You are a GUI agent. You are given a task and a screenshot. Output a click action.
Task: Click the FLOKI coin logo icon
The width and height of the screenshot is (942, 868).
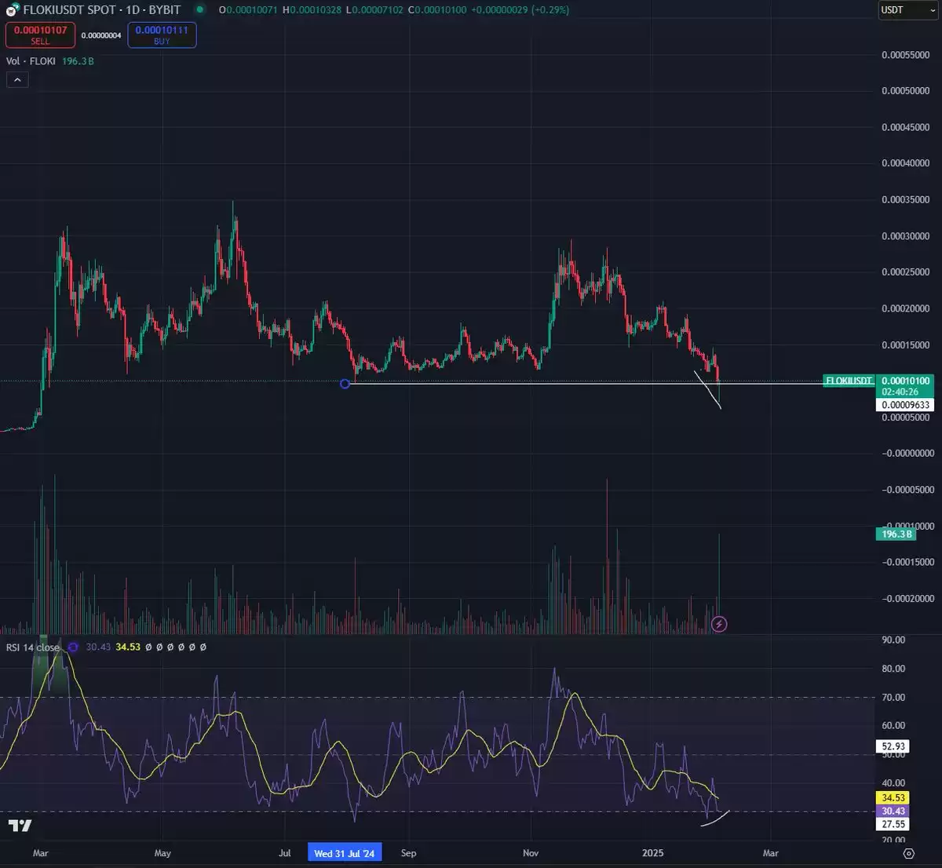click(x=13, y=10)
